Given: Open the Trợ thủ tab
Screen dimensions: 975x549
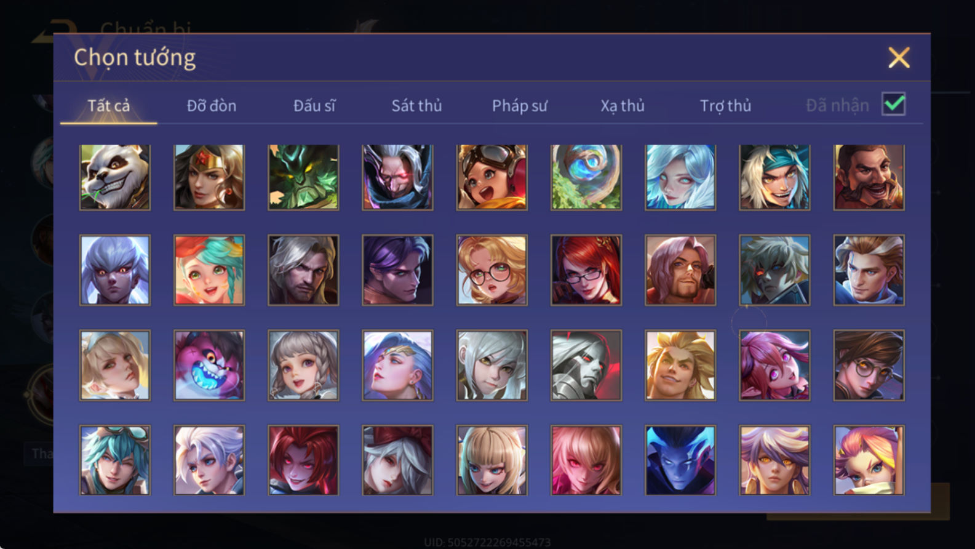Looking at the screenshot, I should pos(725,106).
